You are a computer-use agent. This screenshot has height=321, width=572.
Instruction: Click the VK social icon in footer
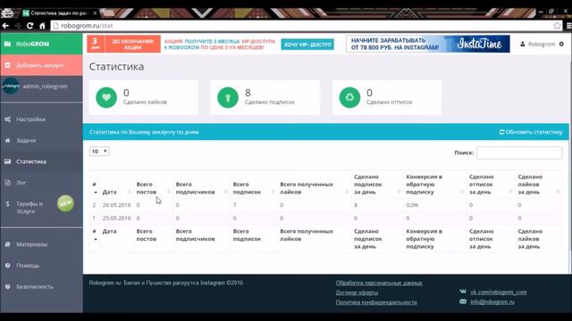tap(463, 292)
